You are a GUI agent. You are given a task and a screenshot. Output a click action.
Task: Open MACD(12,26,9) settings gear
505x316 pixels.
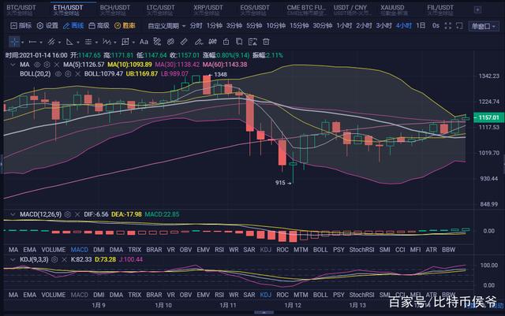click(68, 214)
